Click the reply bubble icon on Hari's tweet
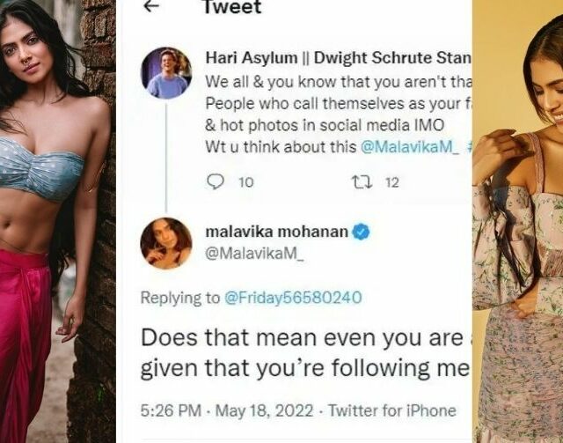The height and width of the screenshot is (443, 563). [216, 182]
